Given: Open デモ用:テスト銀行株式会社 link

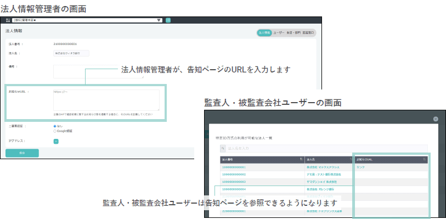Looking at the screenshot, I should 324,175.
